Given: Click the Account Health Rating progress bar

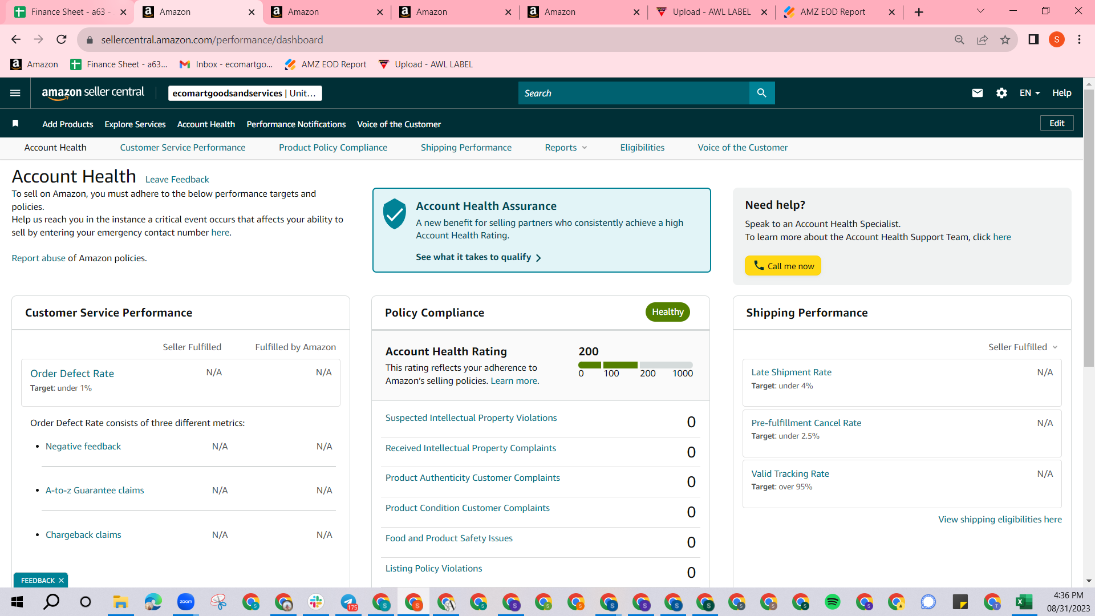Looking at the screenshot, I should 635,365.
